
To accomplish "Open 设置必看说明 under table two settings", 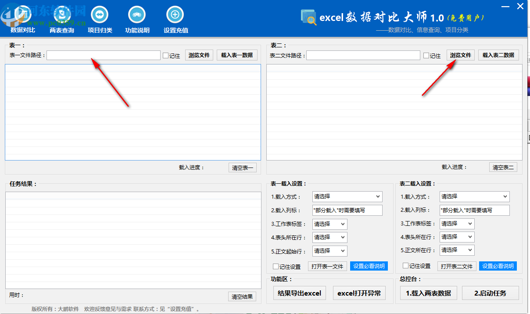I will [x=498, y=266].
